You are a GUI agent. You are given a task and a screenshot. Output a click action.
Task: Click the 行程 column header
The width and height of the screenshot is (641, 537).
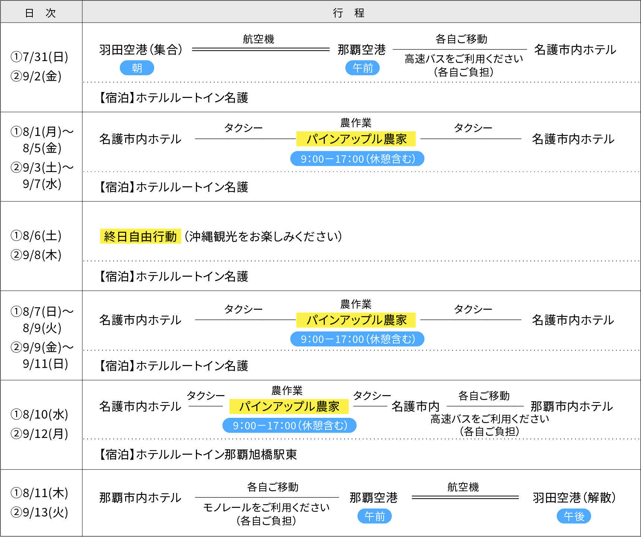tap(349, 13)
